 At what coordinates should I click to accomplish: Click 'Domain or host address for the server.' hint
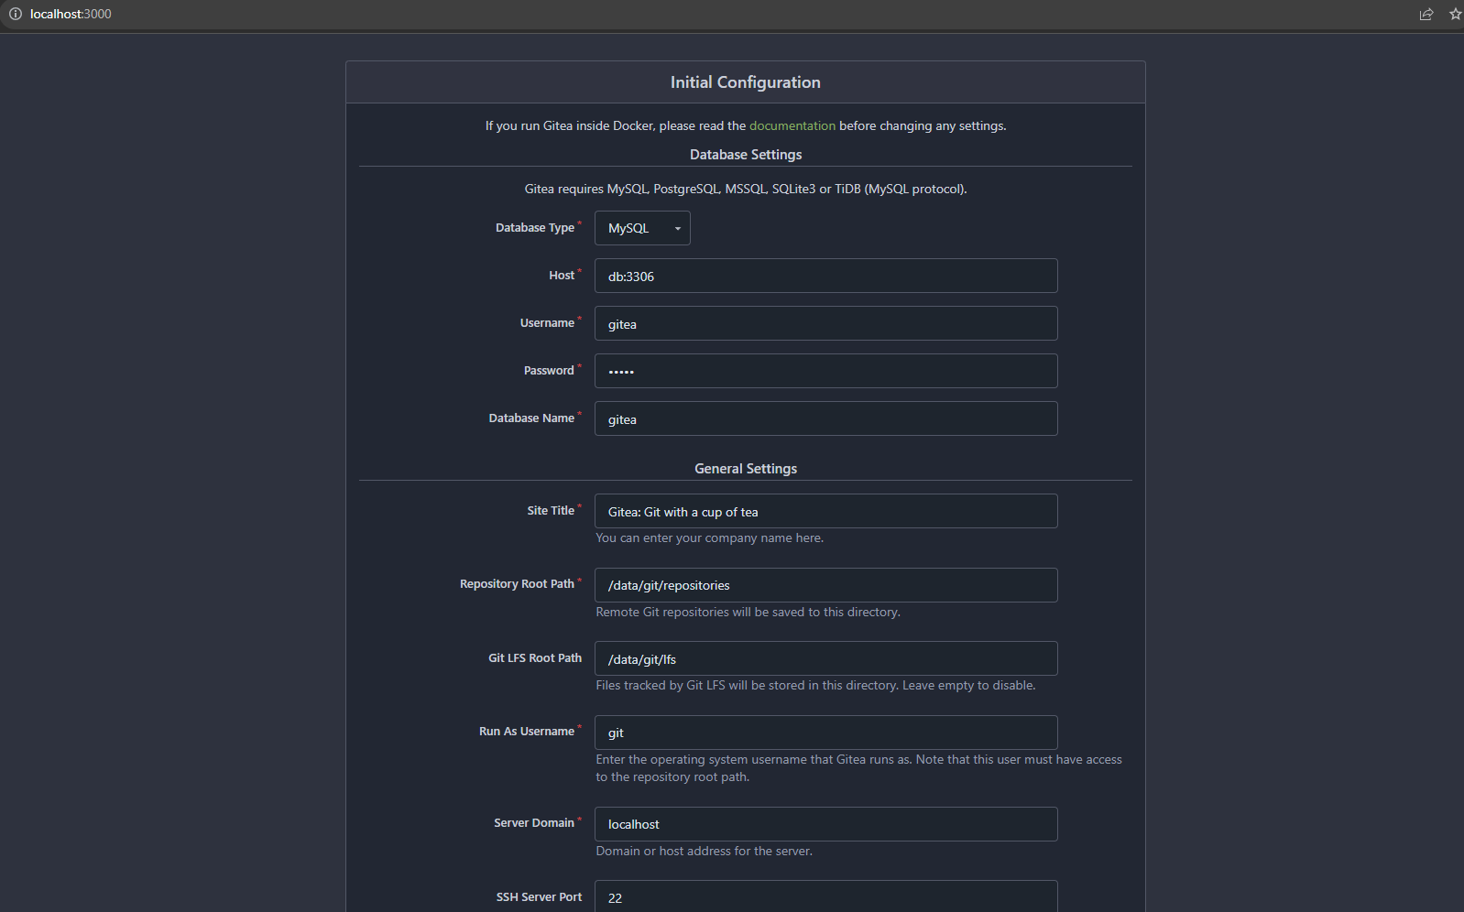pyautogui.click(x=705, y=852)
